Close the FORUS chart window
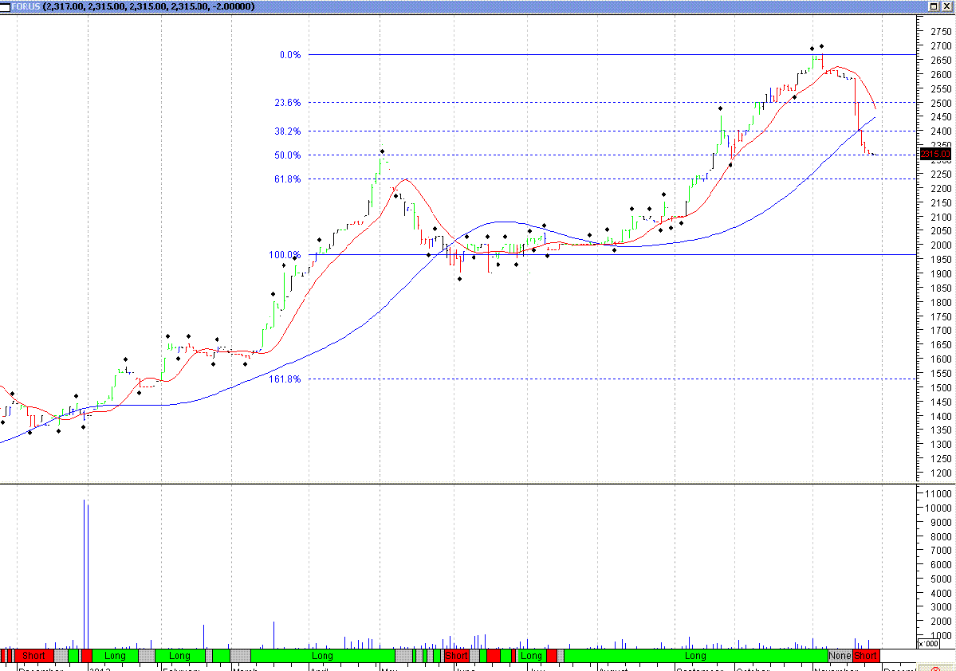Viewport: 956px width, 671px height. (947, 6)
